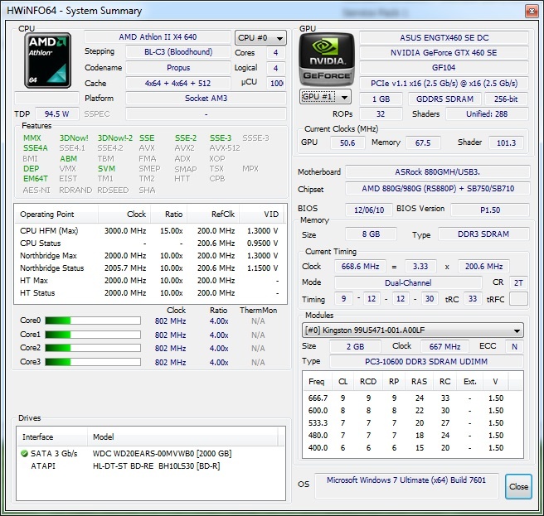Click the AMD Athlon II X4 640 name field

pos(158,36)
